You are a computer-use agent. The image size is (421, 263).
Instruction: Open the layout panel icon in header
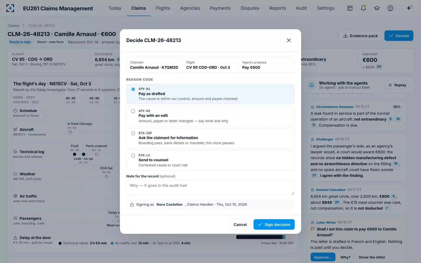pos(350,8)
